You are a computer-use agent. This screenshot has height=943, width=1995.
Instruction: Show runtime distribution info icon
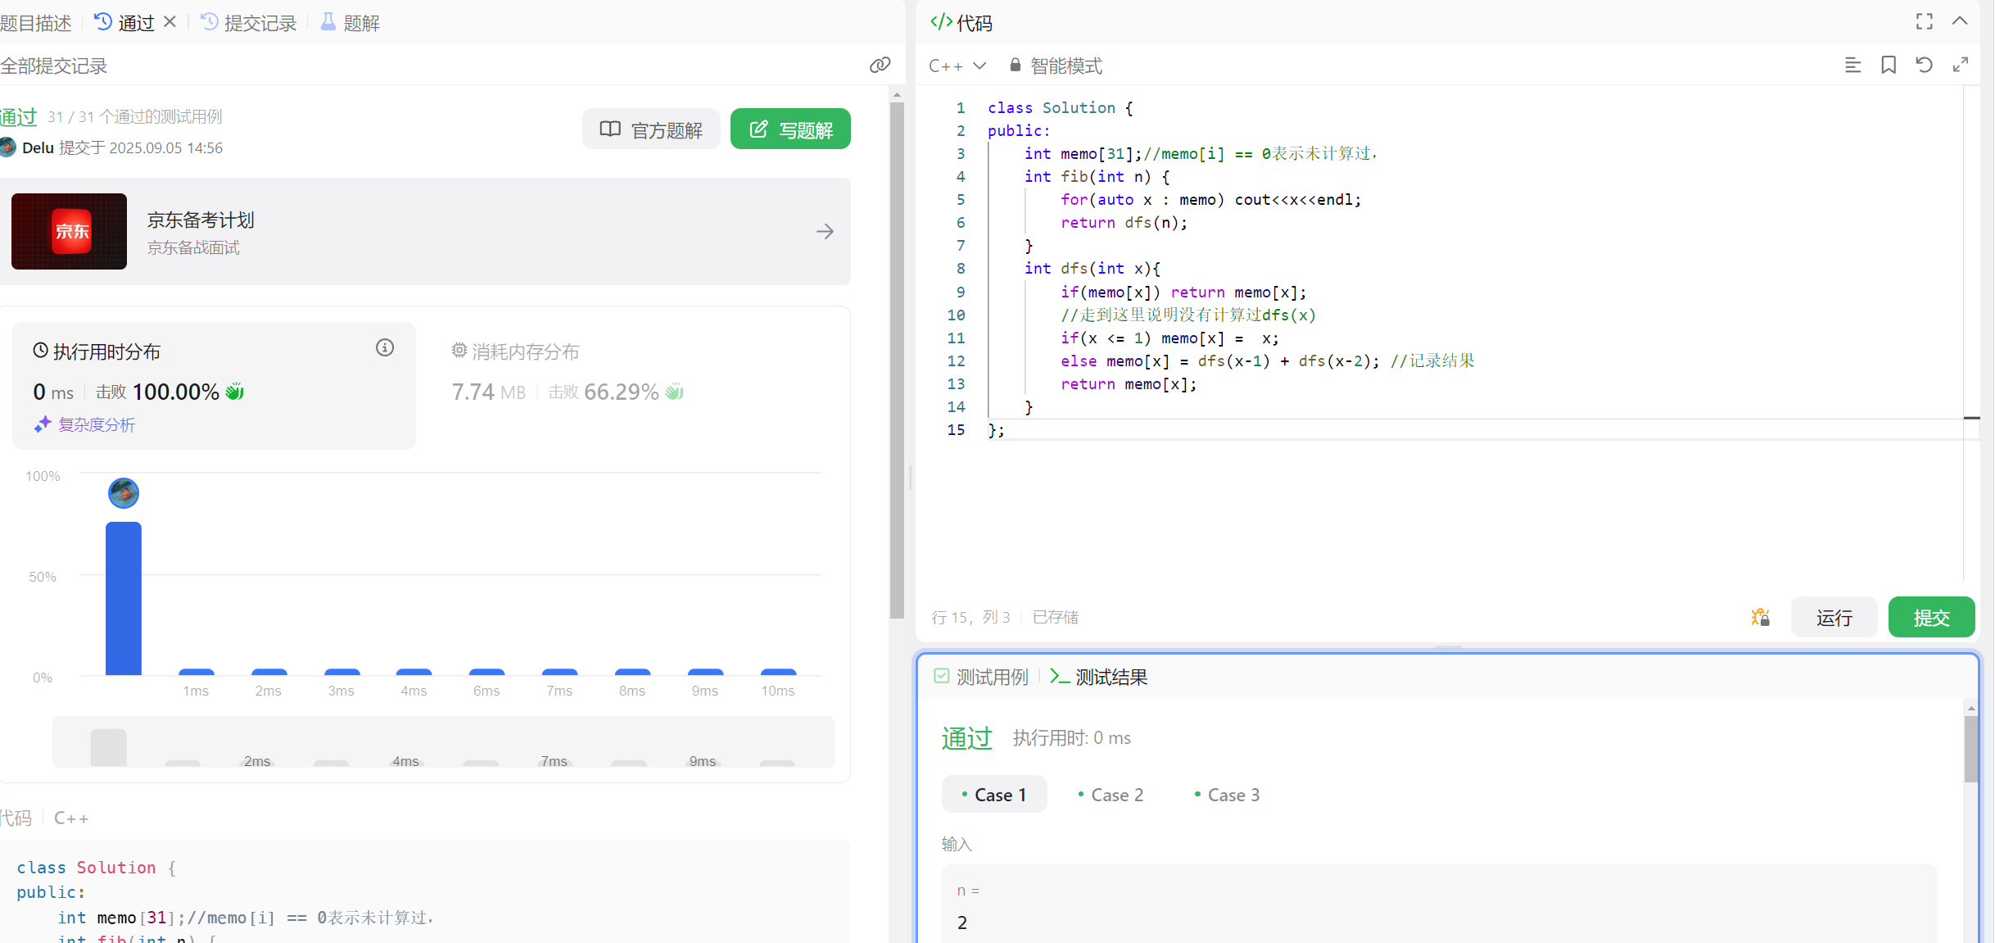pos(385,348)
